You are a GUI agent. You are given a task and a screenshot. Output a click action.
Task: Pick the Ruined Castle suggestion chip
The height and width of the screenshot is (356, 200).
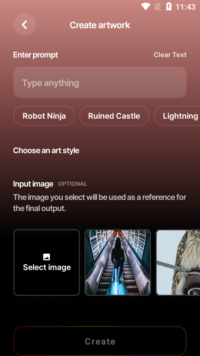114,116
